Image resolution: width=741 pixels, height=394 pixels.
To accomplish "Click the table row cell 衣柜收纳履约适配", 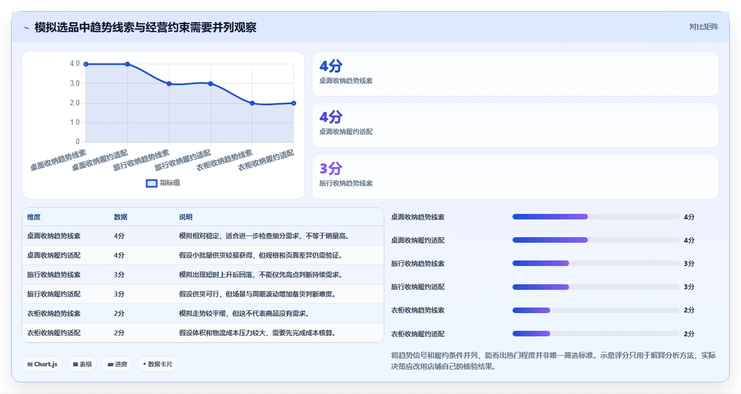I will [x=54, y=333].
